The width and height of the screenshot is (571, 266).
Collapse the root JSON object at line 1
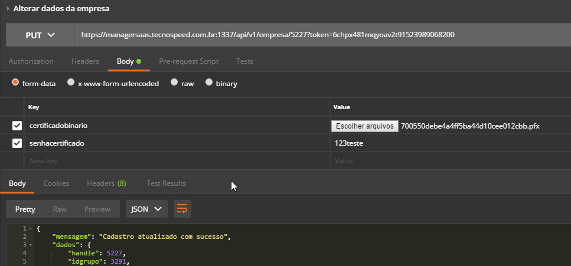coord(30,228)
